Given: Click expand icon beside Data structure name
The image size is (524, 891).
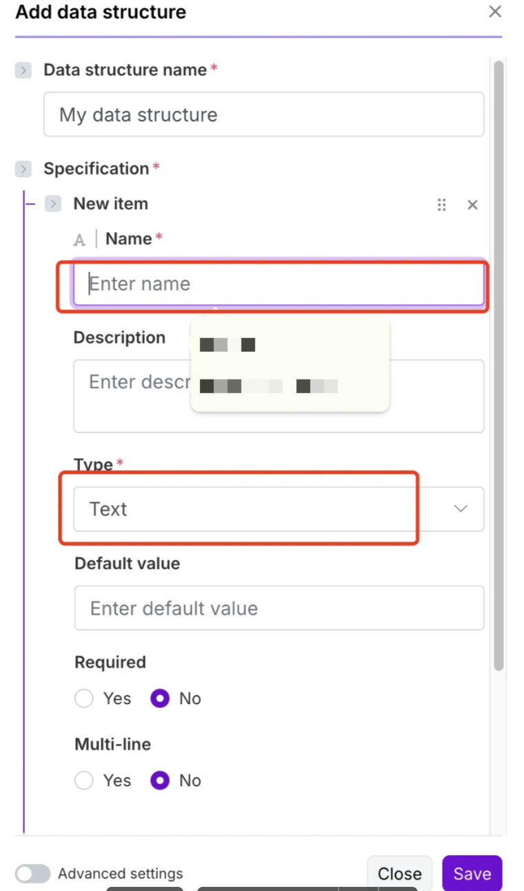Looking at the screenshot, I should point(23,70).
